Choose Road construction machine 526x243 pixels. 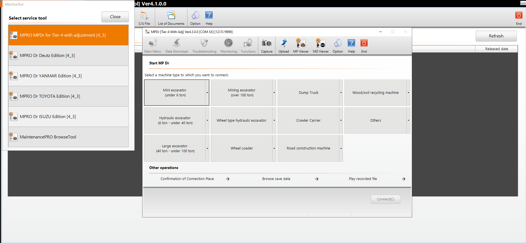pyautogui.click(x=309, y=148)
